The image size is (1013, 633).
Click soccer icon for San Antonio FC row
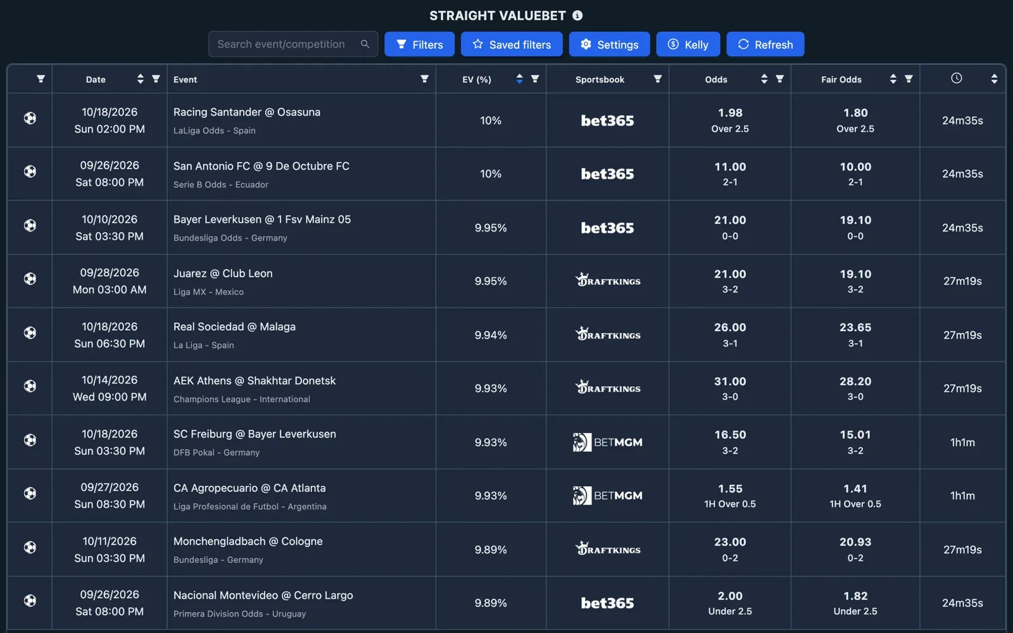pyautogui.click(x=30, y=172)
